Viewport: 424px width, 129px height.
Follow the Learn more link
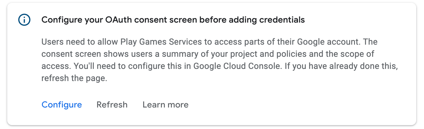click(165, 105)
